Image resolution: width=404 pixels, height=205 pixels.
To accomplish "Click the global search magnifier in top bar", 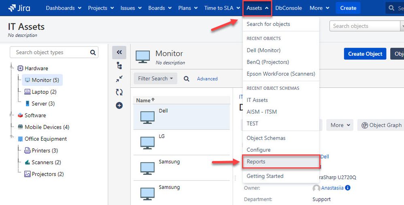I will 391,8.
